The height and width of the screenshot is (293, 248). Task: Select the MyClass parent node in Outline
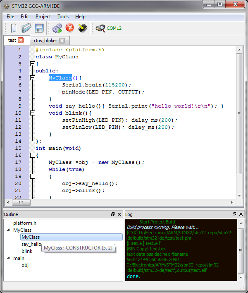click(22, 230)
